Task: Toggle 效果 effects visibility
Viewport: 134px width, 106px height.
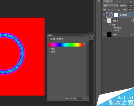Action: pos(110,25)
